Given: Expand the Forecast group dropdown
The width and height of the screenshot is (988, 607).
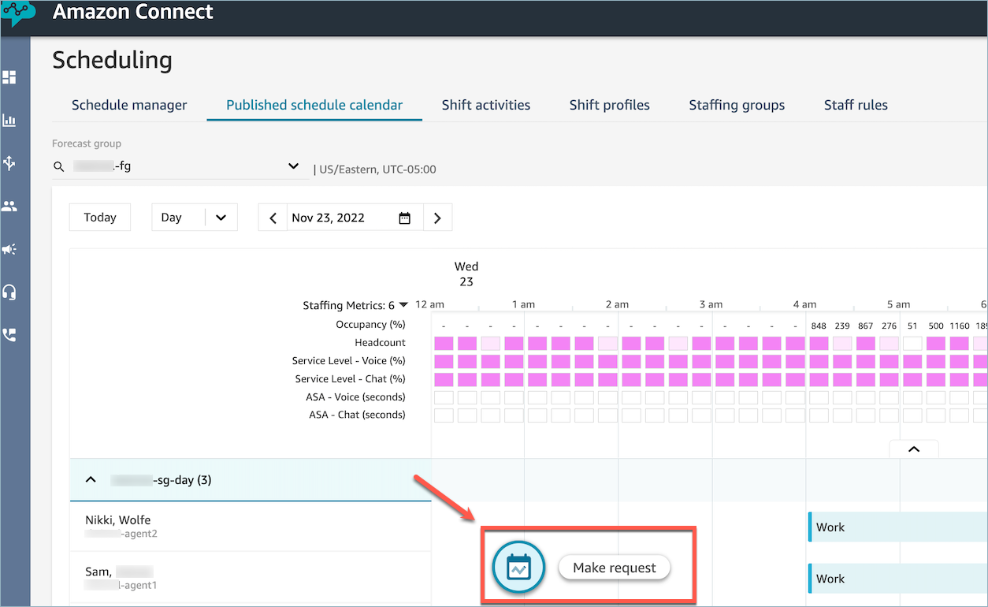Looking at the screenshot, I should (x=293, y=166).
